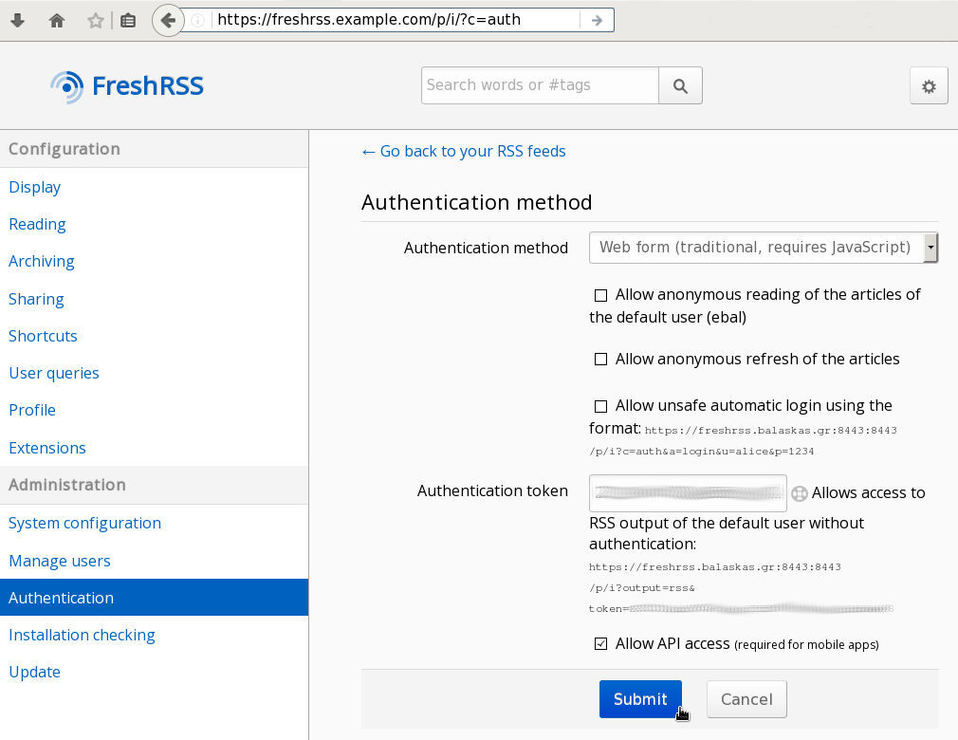The width and height of the screenshot is (958, 740).
Task: Click the browser back arrow
Action: [x=168, y=20]
